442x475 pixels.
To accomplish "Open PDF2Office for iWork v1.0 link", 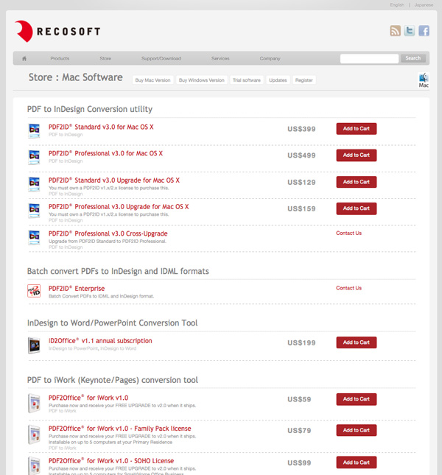I will [x=88, y=398].
